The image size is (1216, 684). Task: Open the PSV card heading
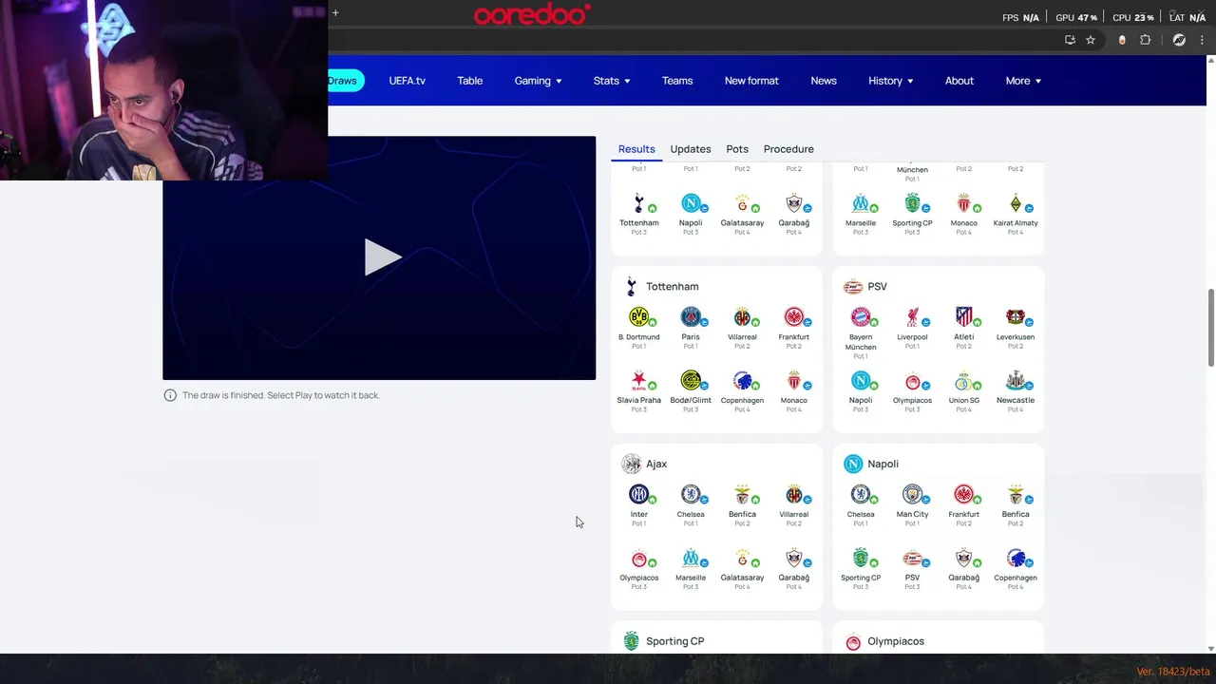point(877,287)
